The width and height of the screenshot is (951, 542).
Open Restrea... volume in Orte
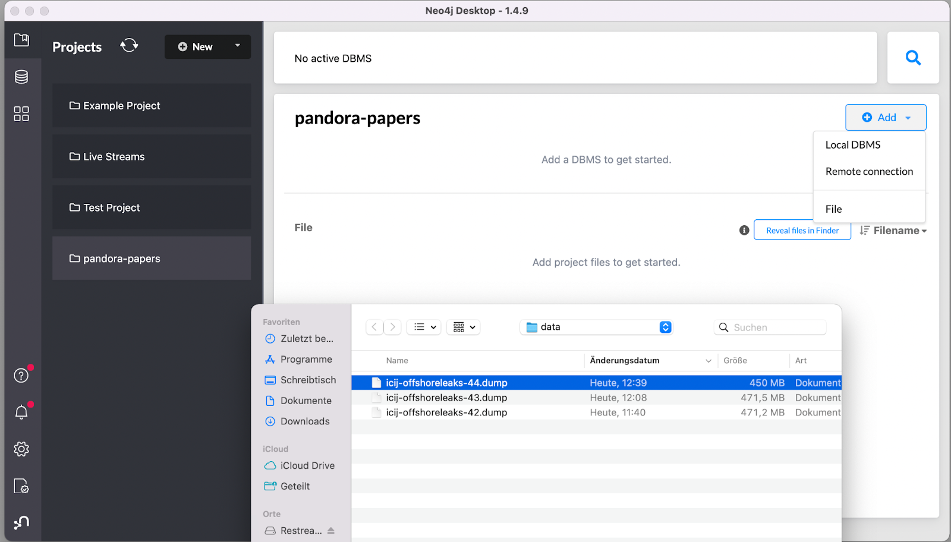pyautogui.click(x=293, y=531)
